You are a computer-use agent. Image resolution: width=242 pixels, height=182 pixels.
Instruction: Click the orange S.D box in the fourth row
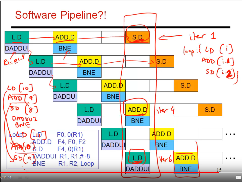pyautogui.click(x=210, y=110)
